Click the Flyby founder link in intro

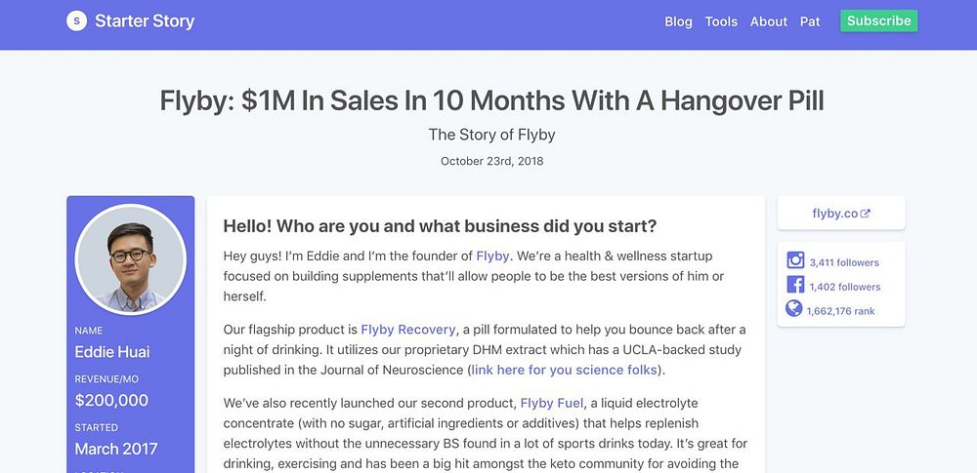[x=492, y=256]
